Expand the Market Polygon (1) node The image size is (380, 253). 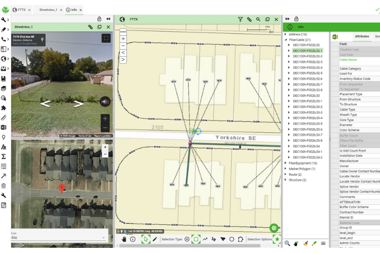click(x=285, y=168)
